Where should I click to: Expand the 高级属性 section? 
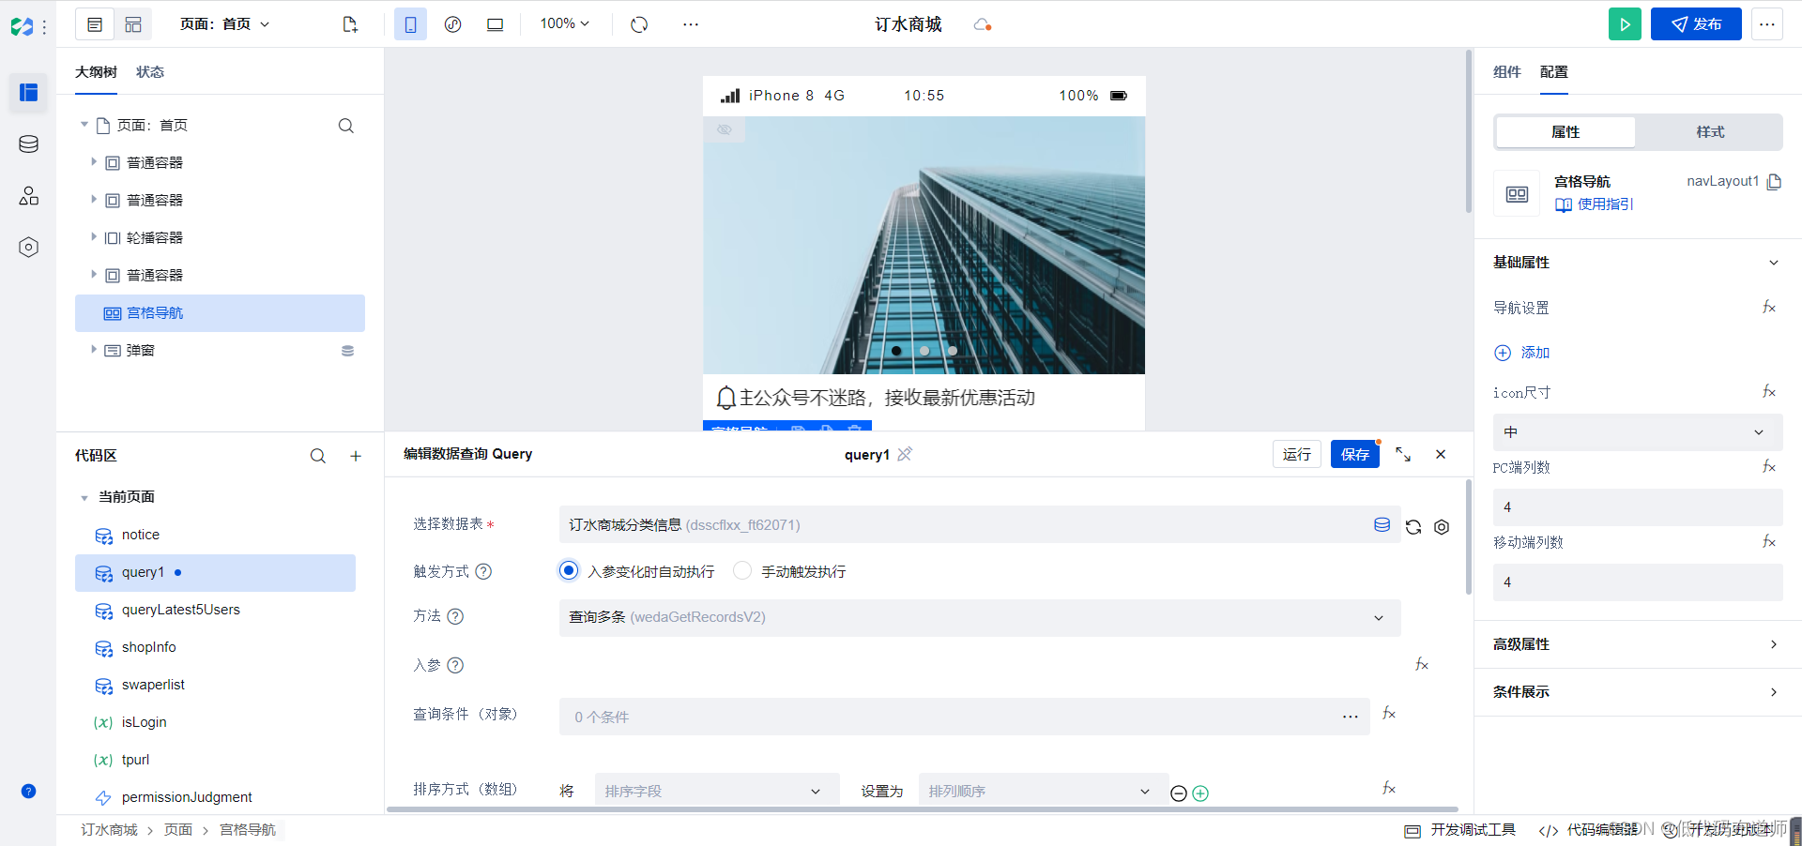coord(1774,644)
